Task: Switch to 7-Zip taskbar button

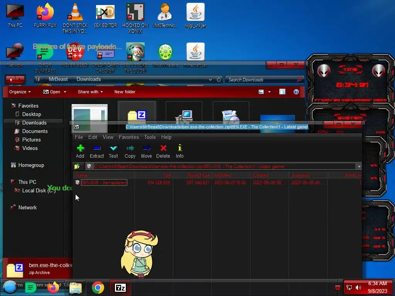Action: (x=120, y=287)
